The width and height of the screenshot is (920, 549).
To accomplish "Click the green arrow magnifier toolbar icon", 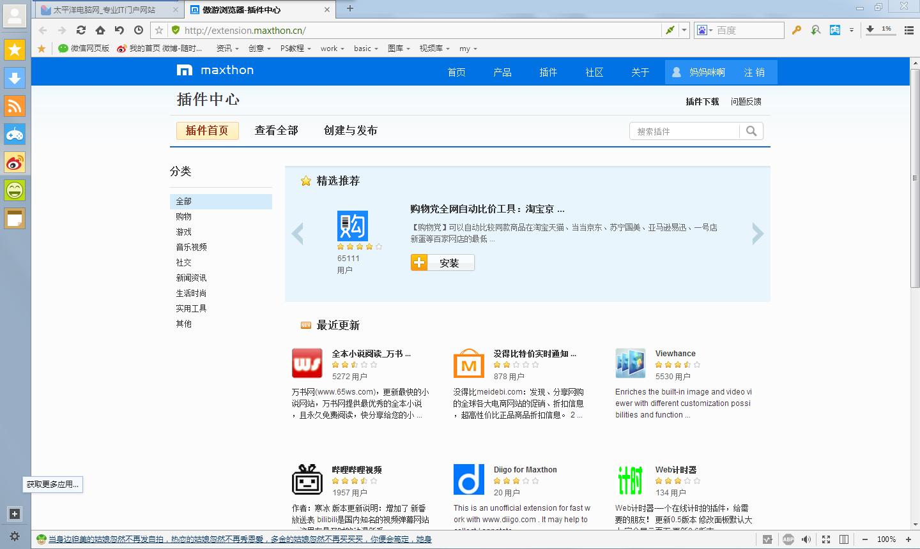I will point(816,30).
